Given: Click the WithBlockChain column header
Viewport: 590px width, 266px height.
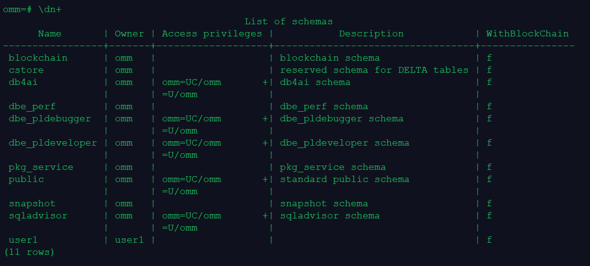Looking at the screenshot, I should point(527,33).
